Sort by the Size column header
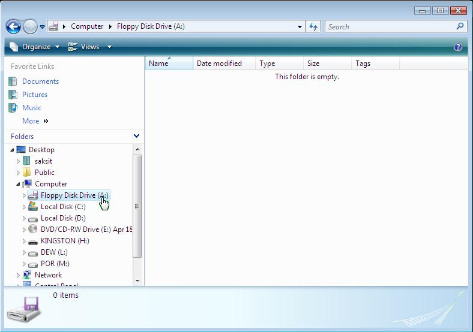 (327, 64)
